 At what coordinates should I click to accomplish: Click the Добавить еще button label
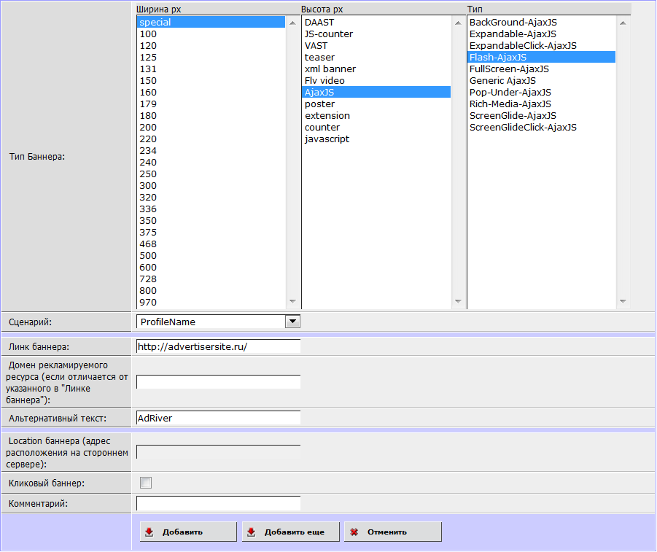click(x=294, y=532)
